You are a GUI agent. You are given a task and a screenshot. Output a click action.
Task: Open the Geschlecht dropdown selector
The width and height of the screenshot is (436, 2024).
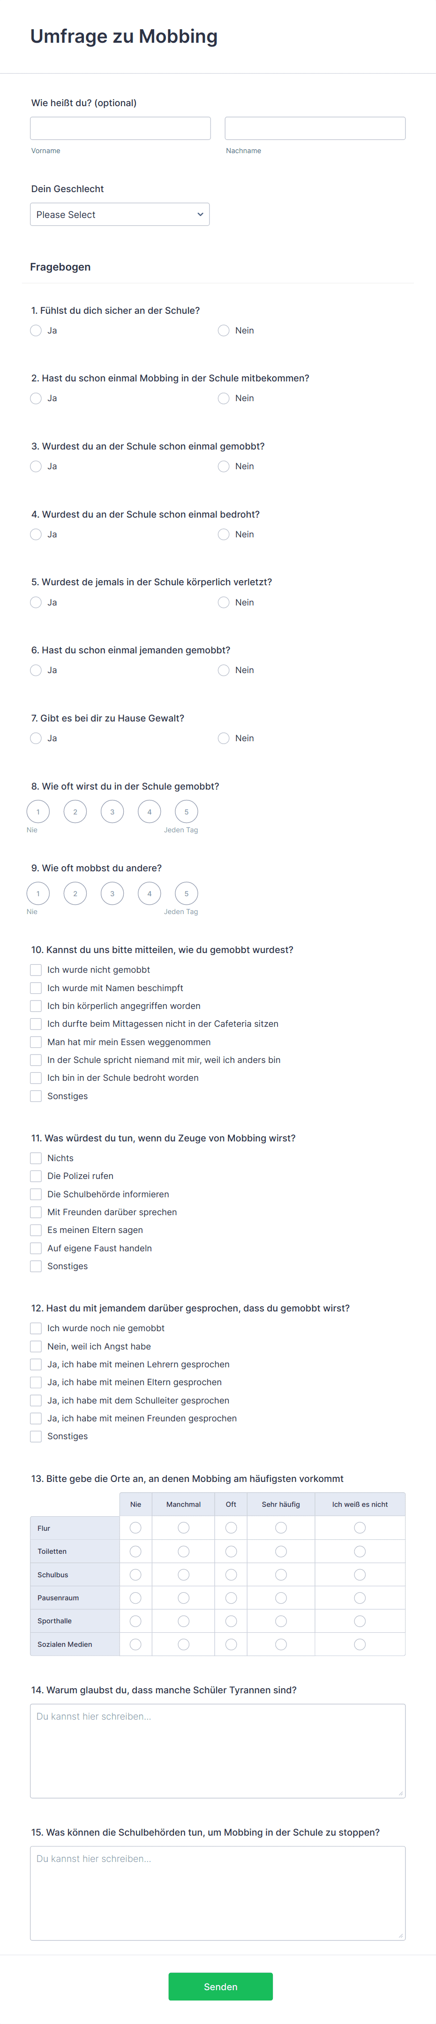click(120, 214)
